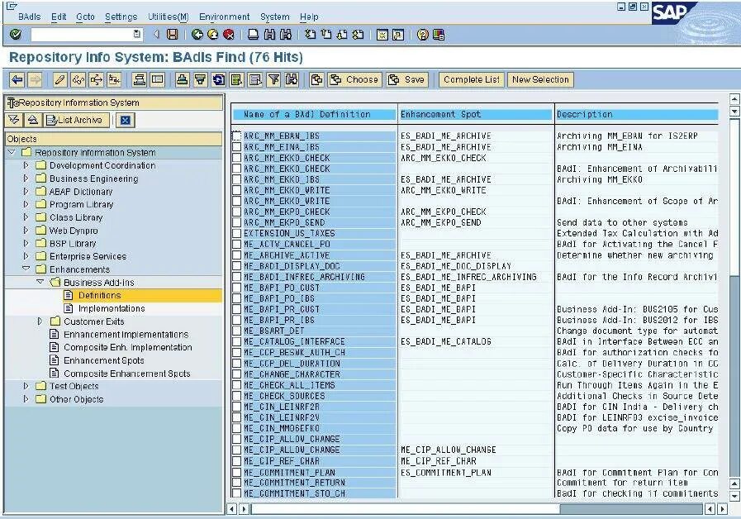
Task: Click the sort descending icon
Action: 201,79
